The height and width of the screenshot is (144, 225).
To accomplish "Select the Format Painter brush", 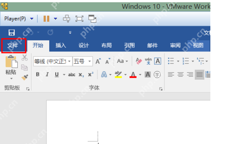I will pyautogui.click(x=25, y=77).
